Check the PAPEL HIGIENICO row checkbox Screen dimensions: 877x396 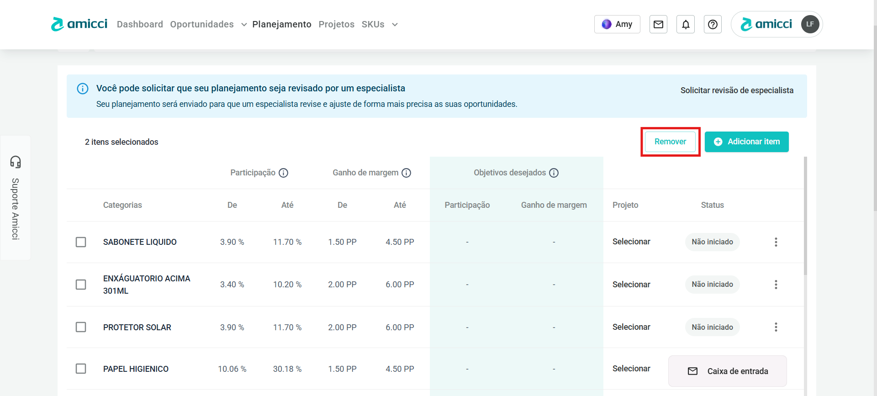(x=81, y=369)
